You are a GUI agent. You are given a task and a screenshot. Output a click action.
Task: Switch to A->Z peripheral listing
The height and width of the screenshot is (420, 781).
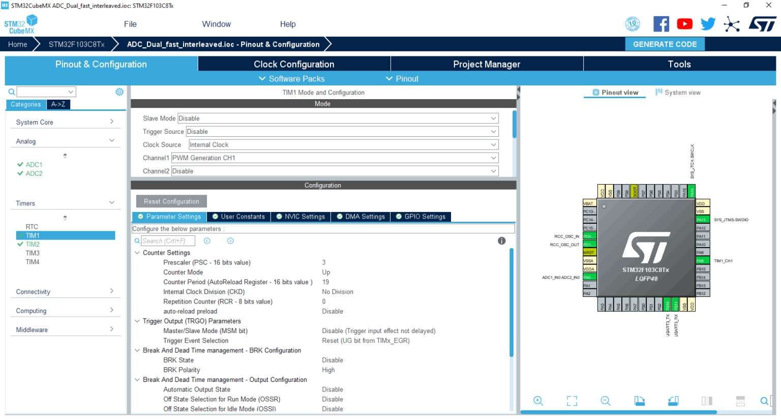click(x=58, y=104)
